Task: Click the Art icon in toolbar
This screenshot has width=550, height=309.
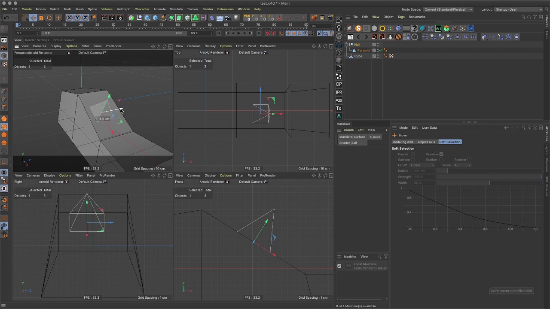Action: tap(438, 28)
